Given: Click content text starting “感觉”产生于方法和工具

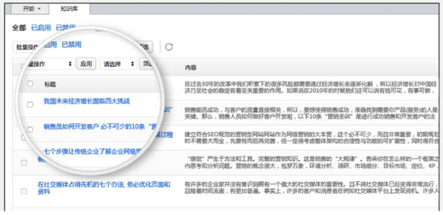Looking at the screenshot, I should [312, 162].
